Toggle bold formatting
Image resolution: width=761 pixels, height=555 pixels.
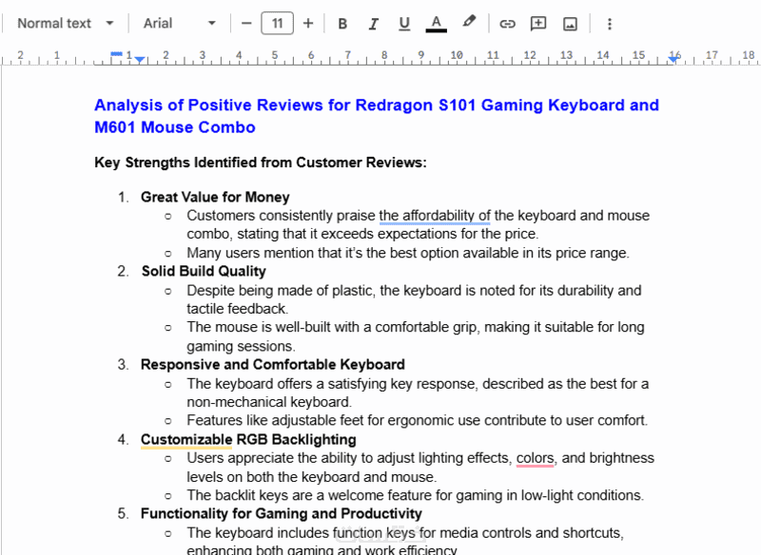(342, 23)
